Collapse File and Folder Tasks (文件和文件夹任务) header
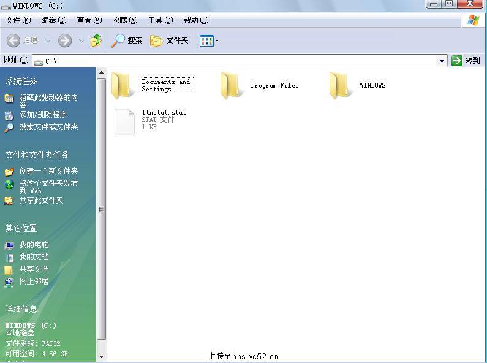Image resolution: width=487 pixels, height=363 pixels. pyautogui.click(x=37, y=155)
